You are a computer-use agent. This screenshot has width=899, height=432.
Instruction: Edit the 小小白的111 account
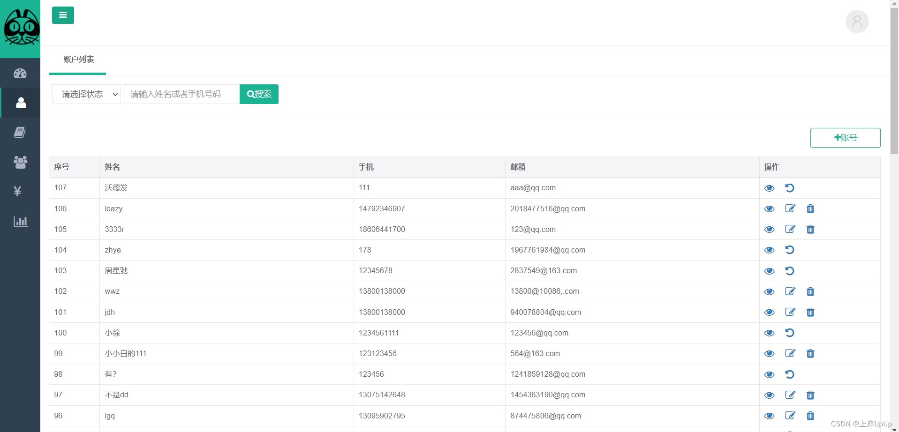pyautogui.click(x=790, y=353)
